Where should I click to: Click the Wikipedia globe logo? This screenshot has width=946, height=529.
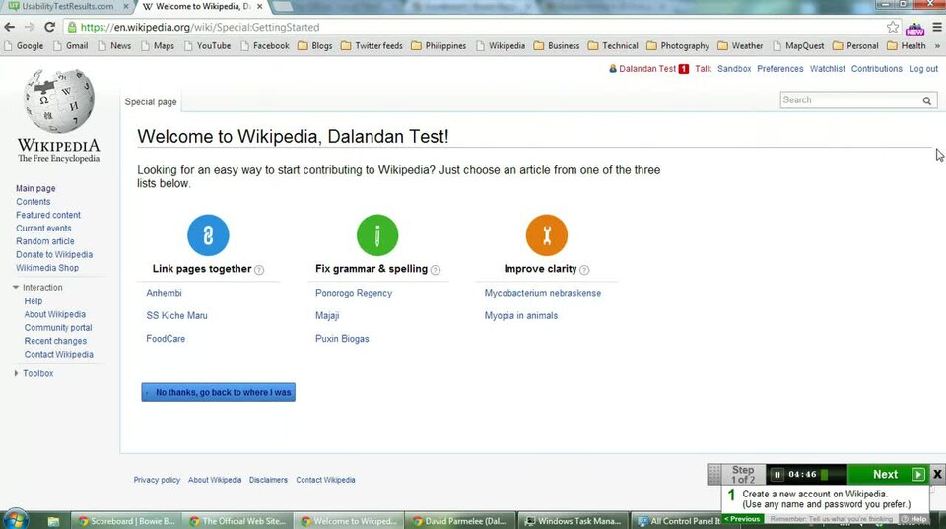pos(58,100)
